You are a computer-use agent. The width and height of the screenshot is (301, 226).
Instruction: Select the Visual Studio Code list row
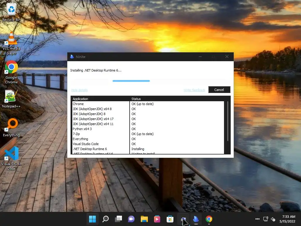pyautogui.click(x=148, y=144)
